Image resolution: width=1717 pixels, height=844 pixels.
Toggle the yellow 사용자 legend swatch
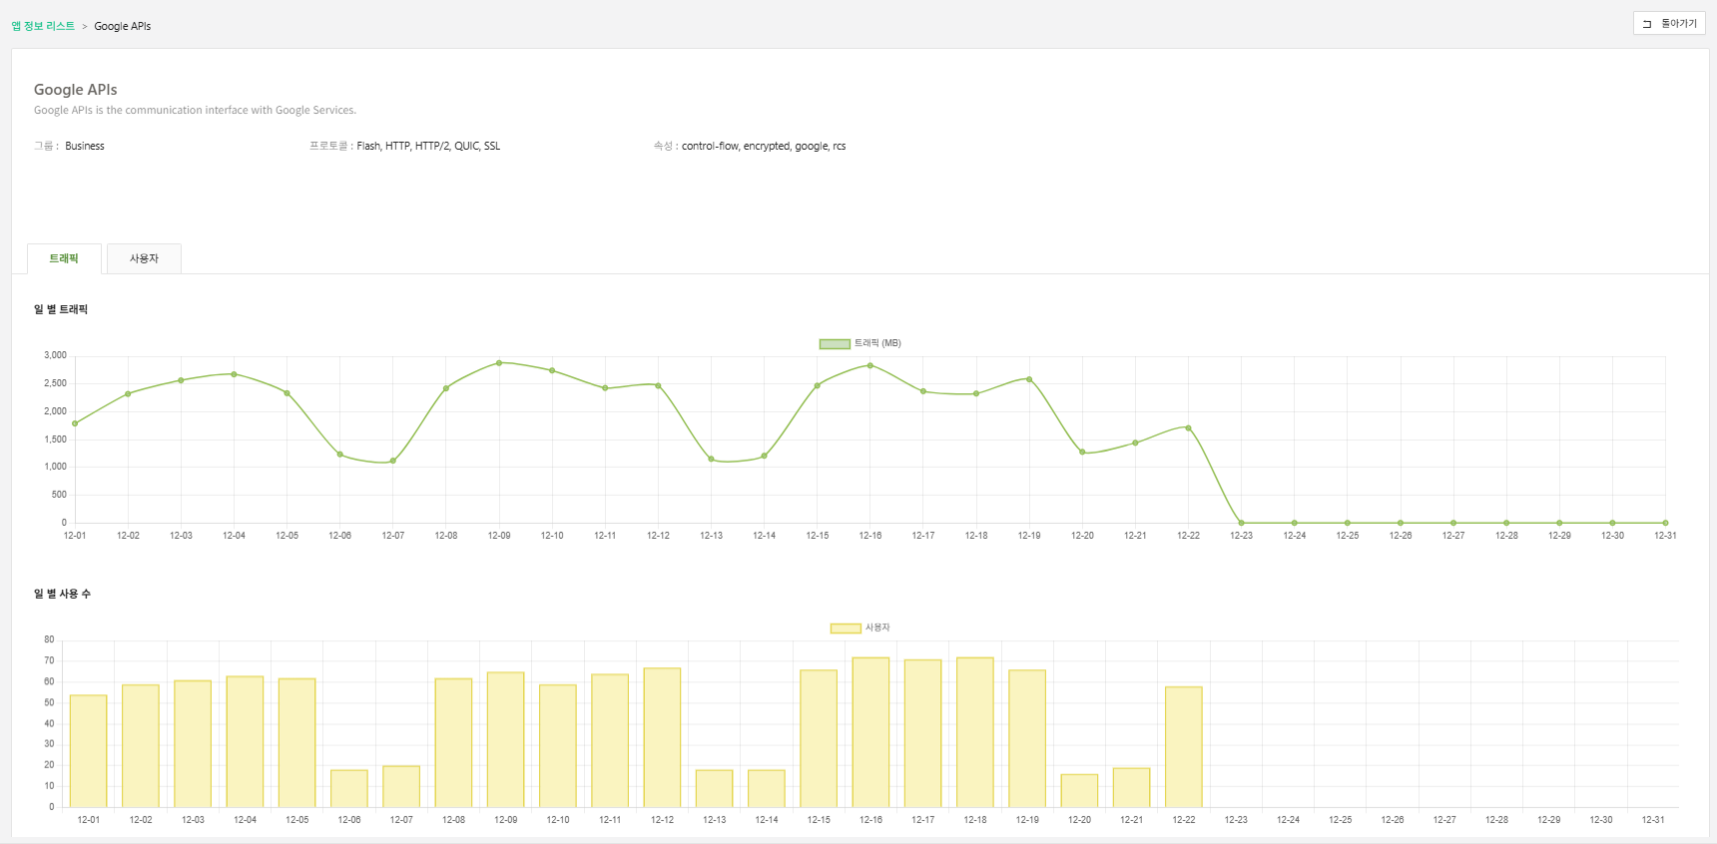tap(846, 629)
